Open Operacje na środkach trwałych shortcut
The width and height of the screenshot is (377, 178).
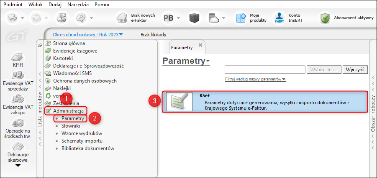18,123
